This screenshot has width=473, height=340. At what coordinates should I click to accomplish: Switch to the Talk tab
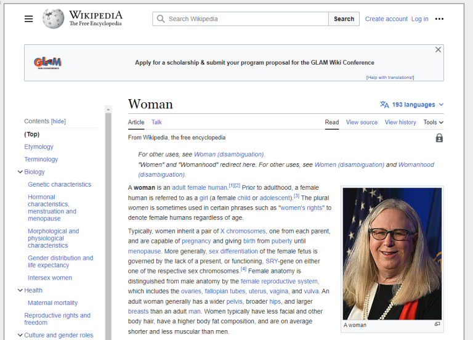click(x=156, y=122)
